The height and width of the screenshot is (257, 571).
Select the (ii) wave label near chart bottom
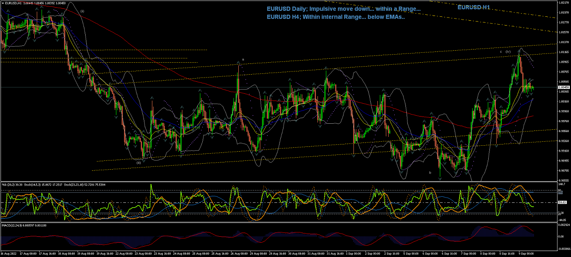click(x=138, y=162)
